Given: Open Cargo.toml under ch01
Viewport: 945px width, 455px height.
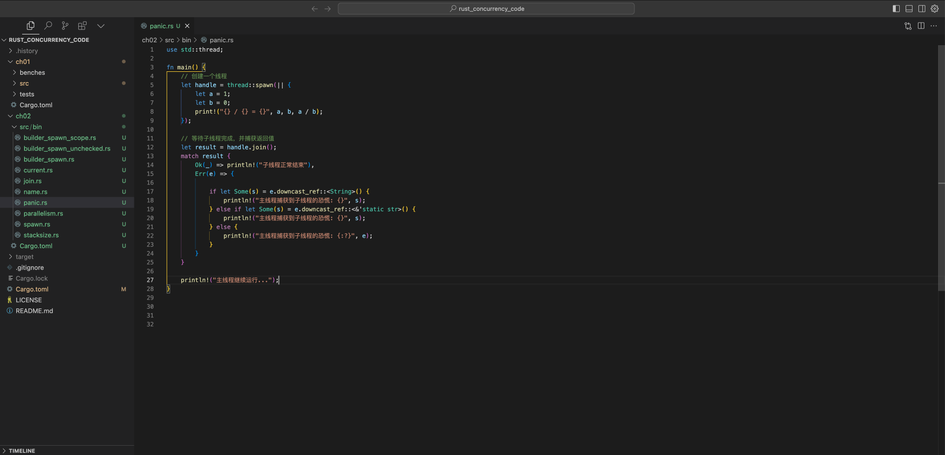Looking at the screenshot, I should pyautogui.click(x=67, y=105).
